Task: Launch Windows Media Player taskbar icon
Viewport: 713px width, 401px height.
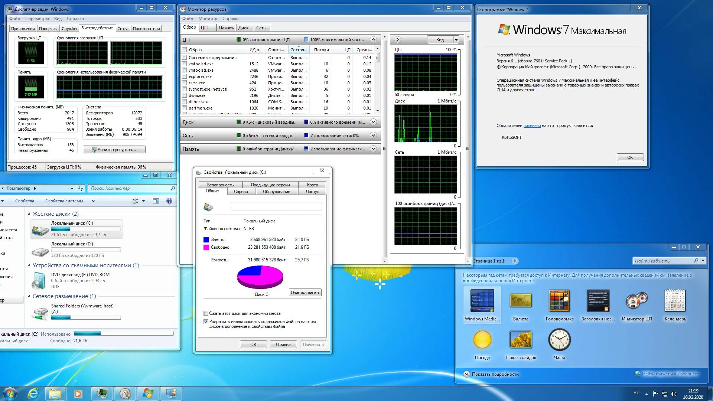Action: 78,393
